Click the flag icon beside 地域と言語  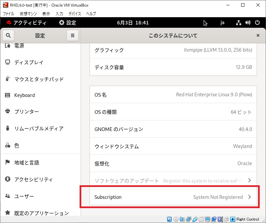coord(8,162)
